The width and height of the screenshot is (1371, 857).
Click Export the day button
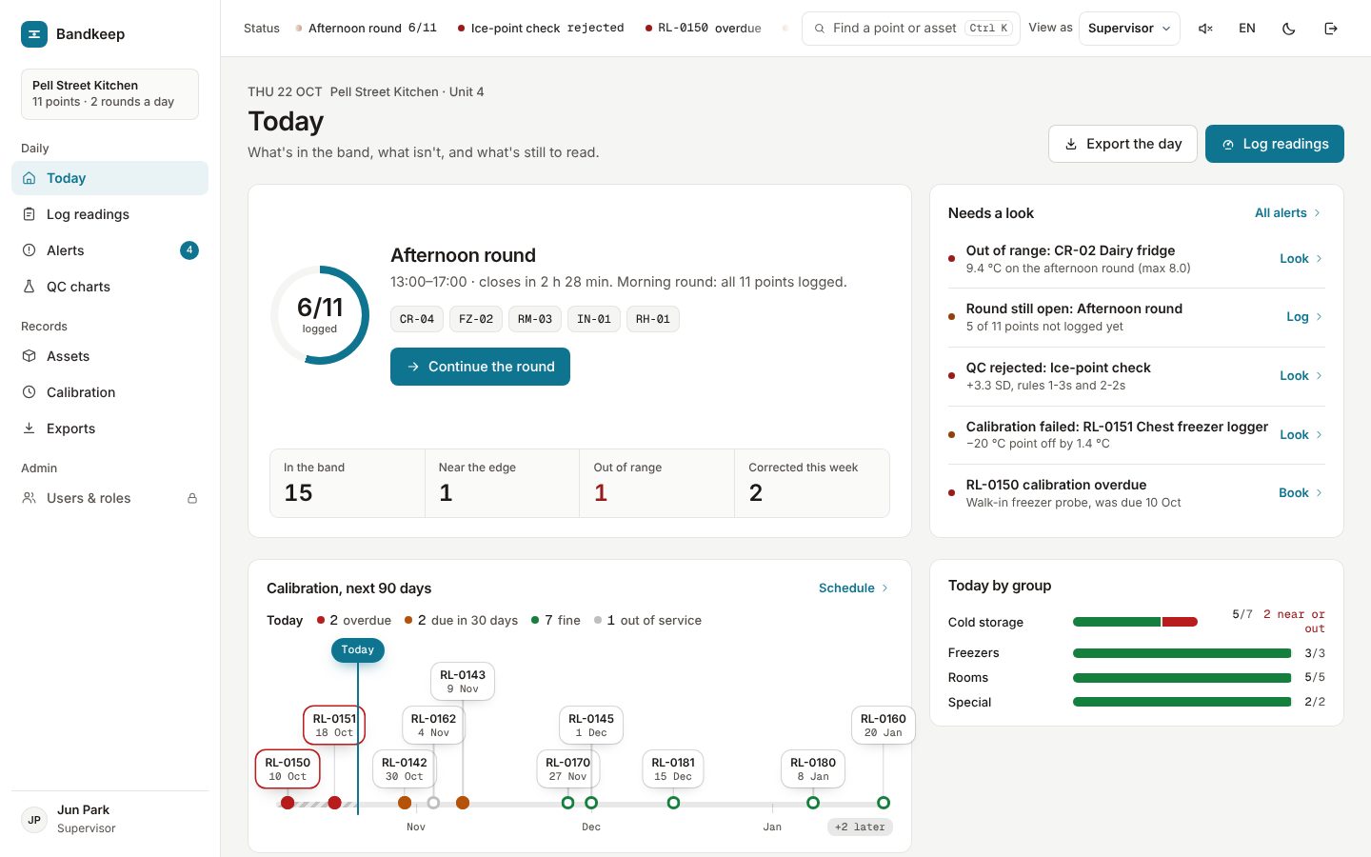pos(1123,144)
